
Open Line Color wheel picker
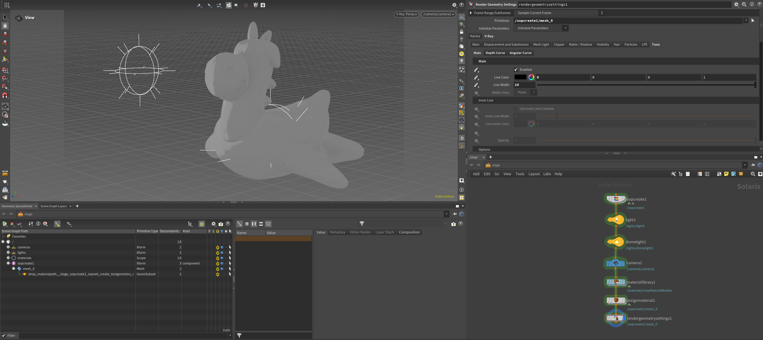(531, 77)
